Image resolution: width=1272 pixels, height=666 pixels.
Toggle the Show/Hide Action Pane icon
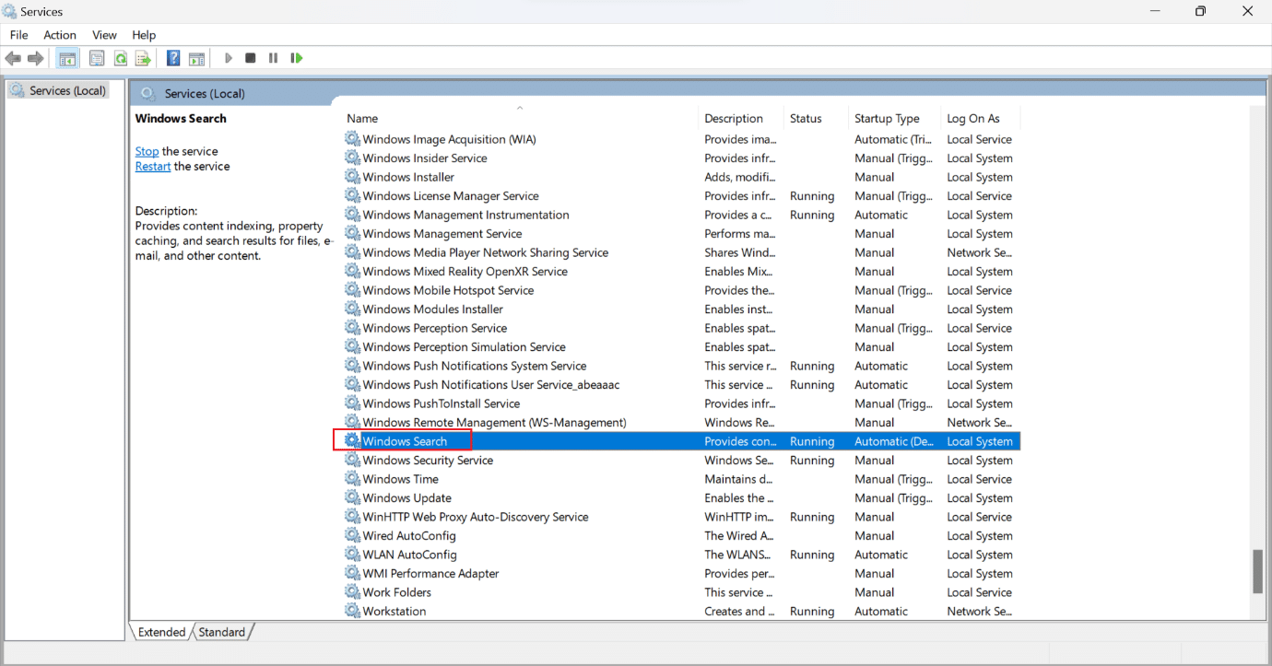pyautogui.click(x=196, y=58)
